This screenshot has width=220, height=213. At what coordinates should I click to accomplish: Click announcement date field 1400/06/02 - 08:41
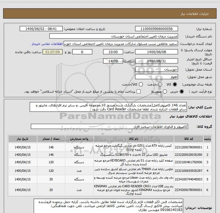pos(41,29)
